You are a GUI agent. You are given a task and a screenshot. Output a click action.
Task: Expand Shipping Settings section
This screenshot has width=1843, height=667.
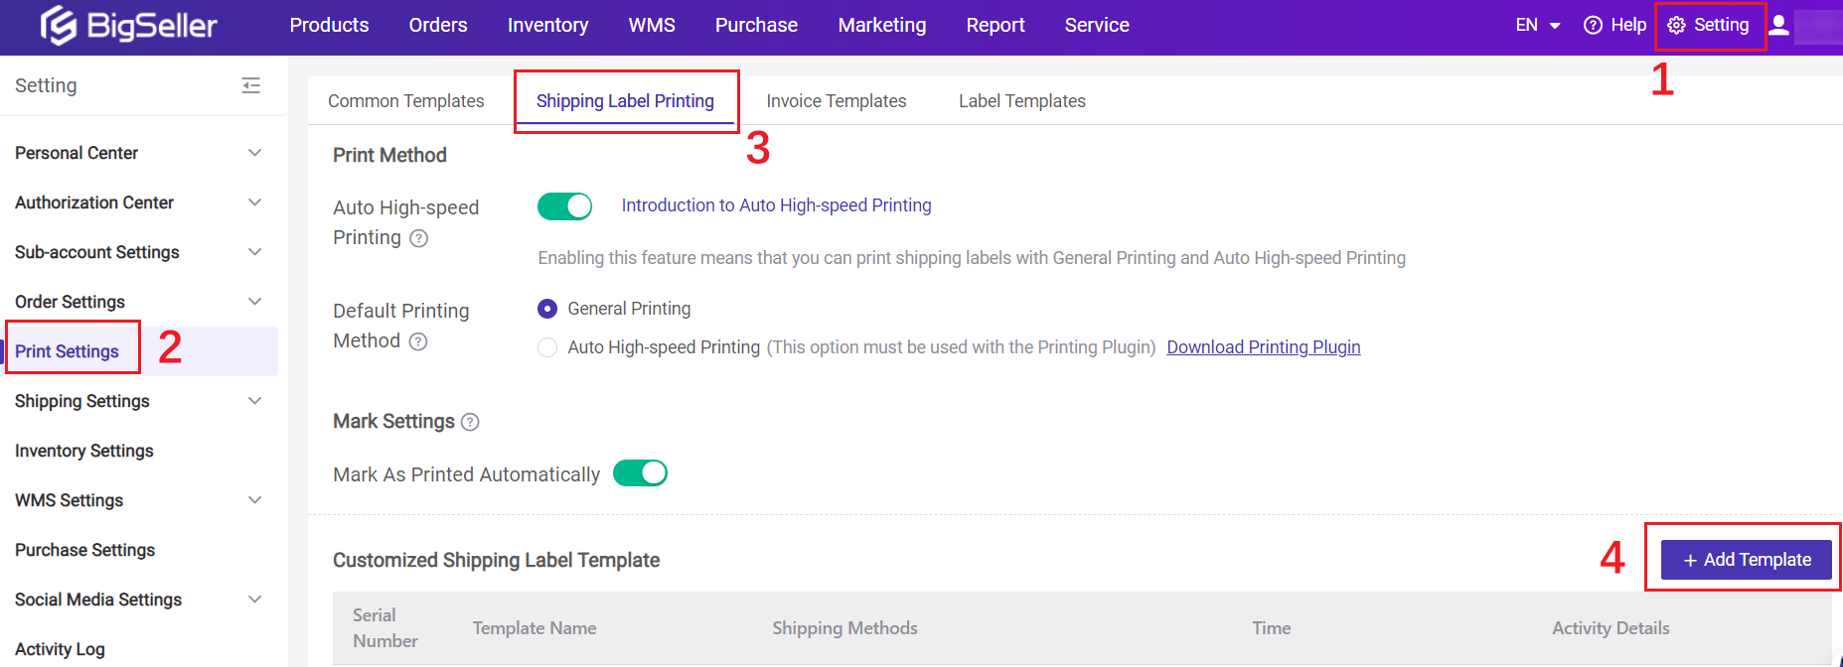[x=255, y=401]
